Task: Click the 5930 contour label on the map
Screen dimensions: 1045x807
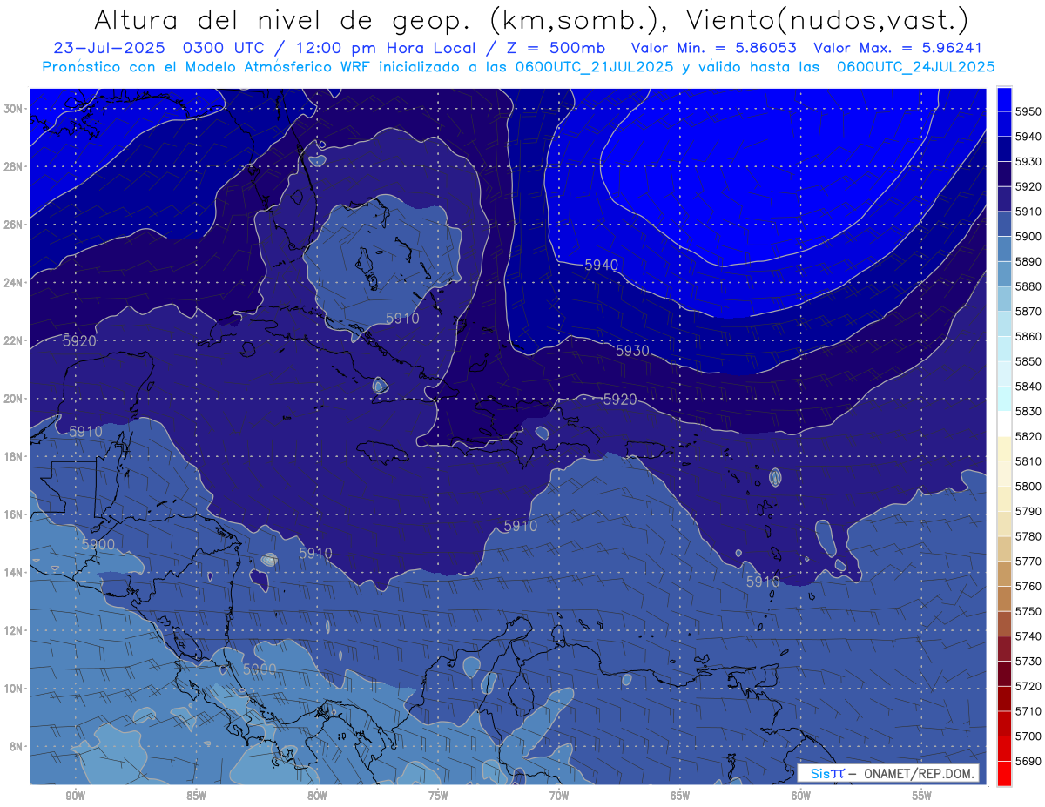Action: (x=632, y=351)
